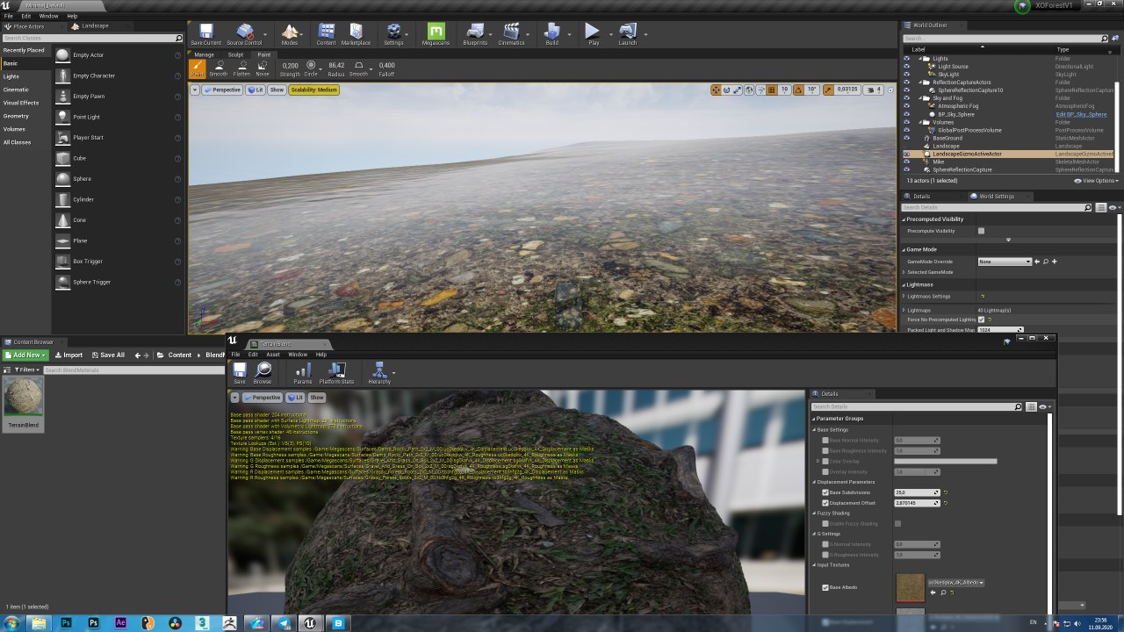1124x632 pixels.
Task: Open the Cinematics toolbar icon
Action: (x=511, y=34)
